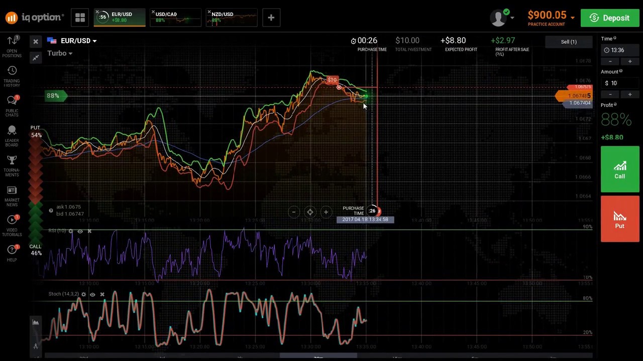Remove the RSI indicator
Image resolution: width=643 pixels, height=361 pixels.
pyautogui.click(x=89, y=231)
